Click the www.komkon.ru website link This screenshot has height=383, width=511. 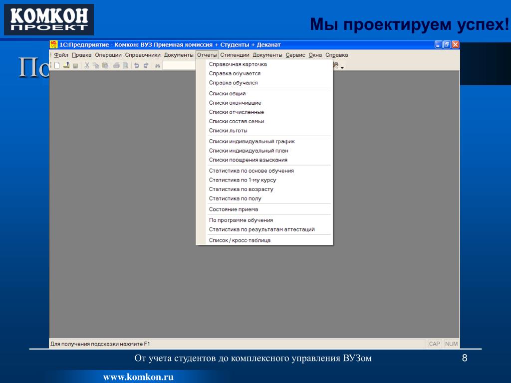138,377
